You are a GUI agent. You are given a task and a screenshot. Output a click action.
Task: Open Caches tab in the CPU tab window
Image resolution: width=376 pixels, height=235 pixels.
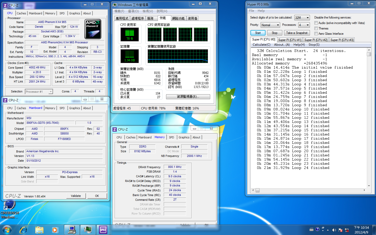point(21,13)
